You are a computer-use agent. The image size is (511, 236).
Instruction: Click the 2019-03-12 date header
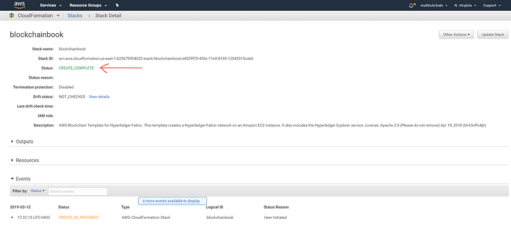pos(20,207)
